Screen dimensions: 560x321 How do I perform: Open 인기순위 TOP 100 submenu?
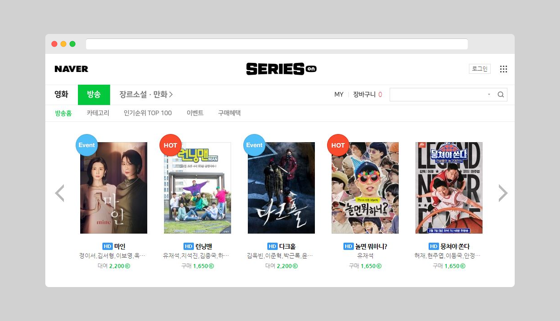[x=148, y=113]
